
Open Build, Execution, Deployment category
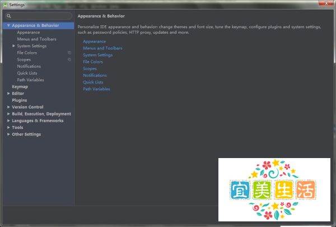(x=41, y=114)
